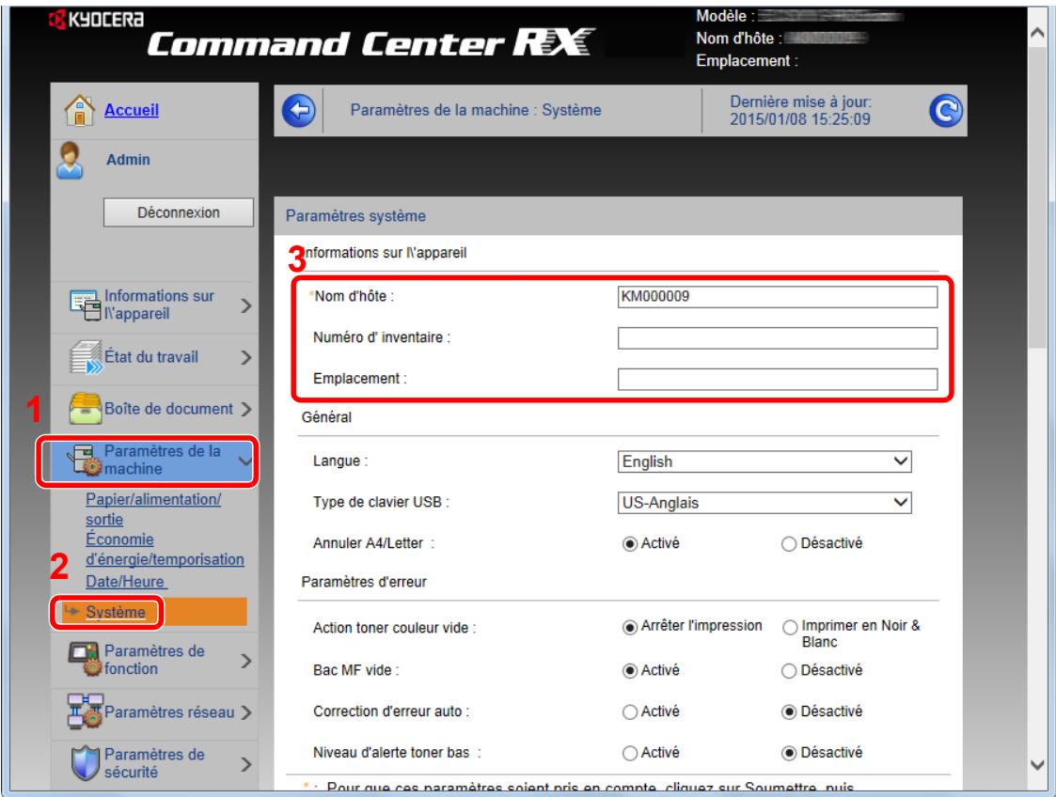Click the Paramètres système heading

(x=355, y=216)
